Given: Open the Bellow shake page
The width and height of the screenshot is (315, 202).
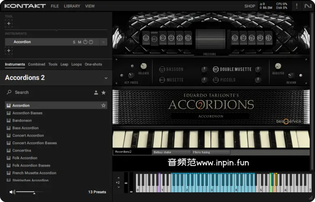Looking at the screenshot, I should pos(171,152).
